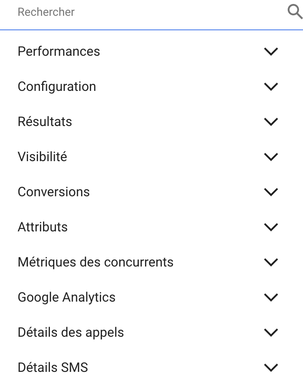Expand the Visibilité dropdown arrow
Screen dimensions: 303x389
[x=271, y=157]
